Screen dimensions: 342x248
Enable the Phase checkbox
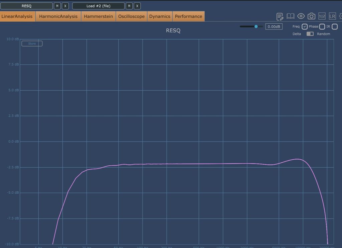click(x=322, y=27)
